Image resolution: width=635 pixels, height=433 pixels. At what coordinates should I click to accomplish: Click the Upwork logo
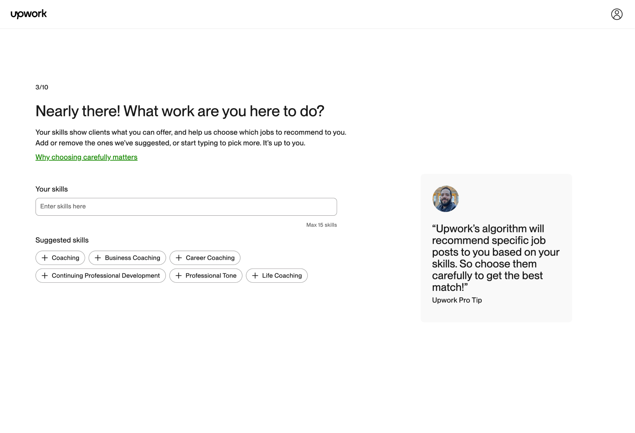tap(29, 14)
